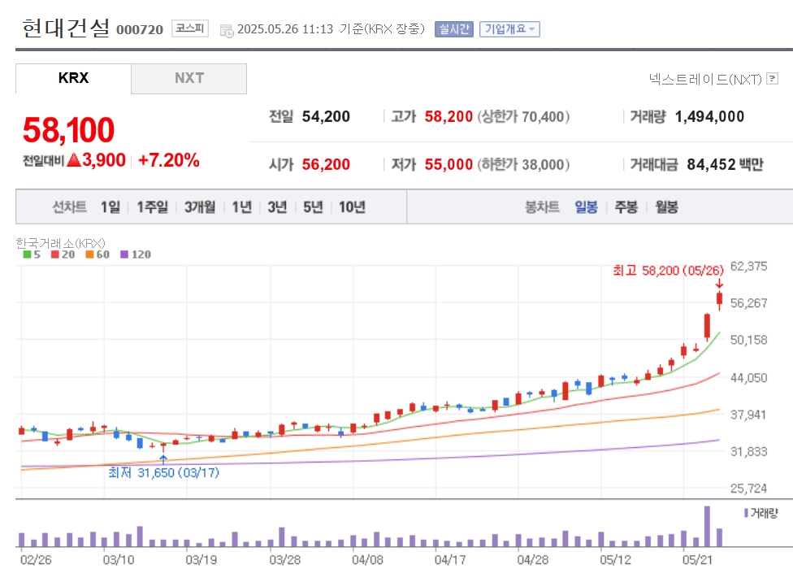793x582 pixels.
Task: Switch to the NXT tab
Action: tap(189, 78)
